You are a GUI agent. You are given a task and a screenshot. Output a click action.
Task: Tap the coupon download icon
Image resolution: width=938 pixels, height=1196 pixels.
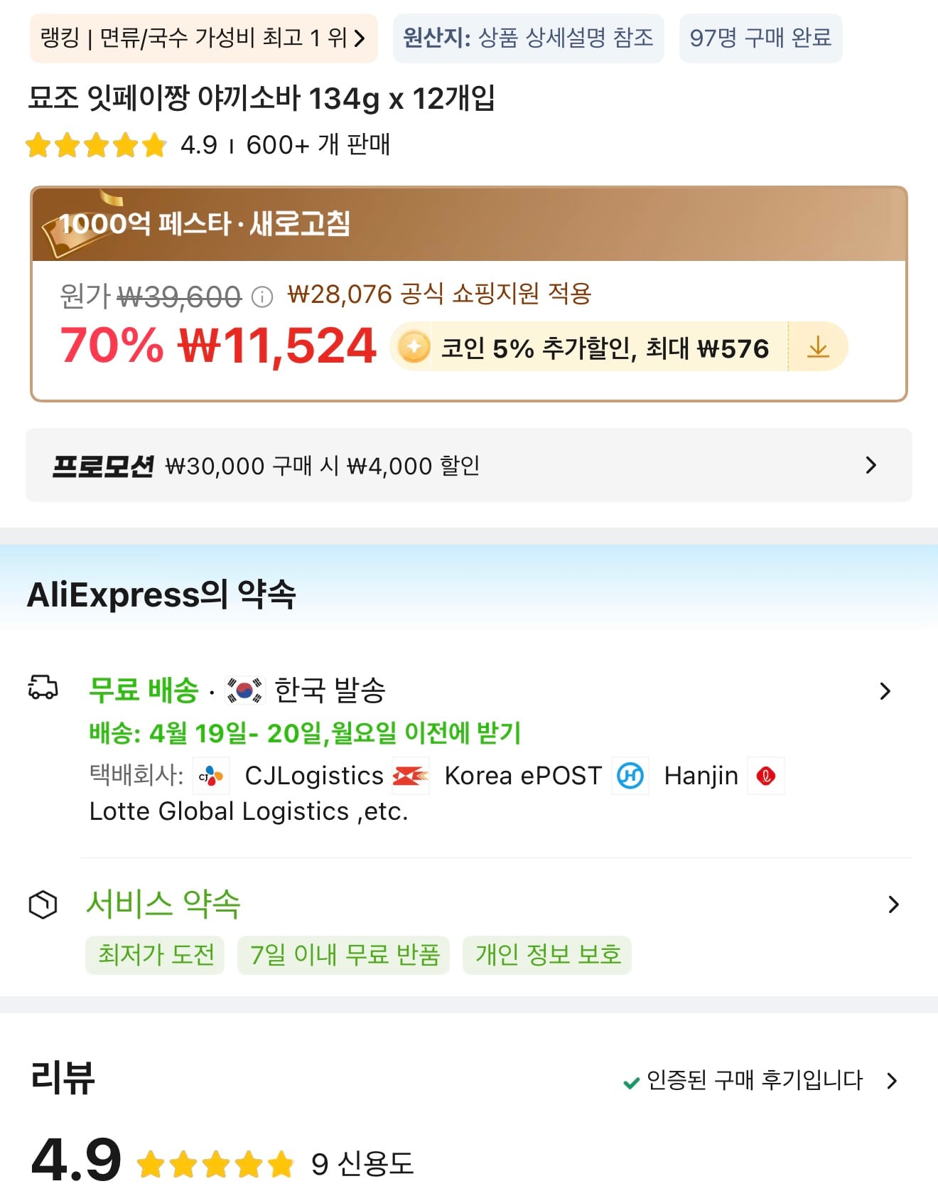pyautogui.click(x=819, y=346)
